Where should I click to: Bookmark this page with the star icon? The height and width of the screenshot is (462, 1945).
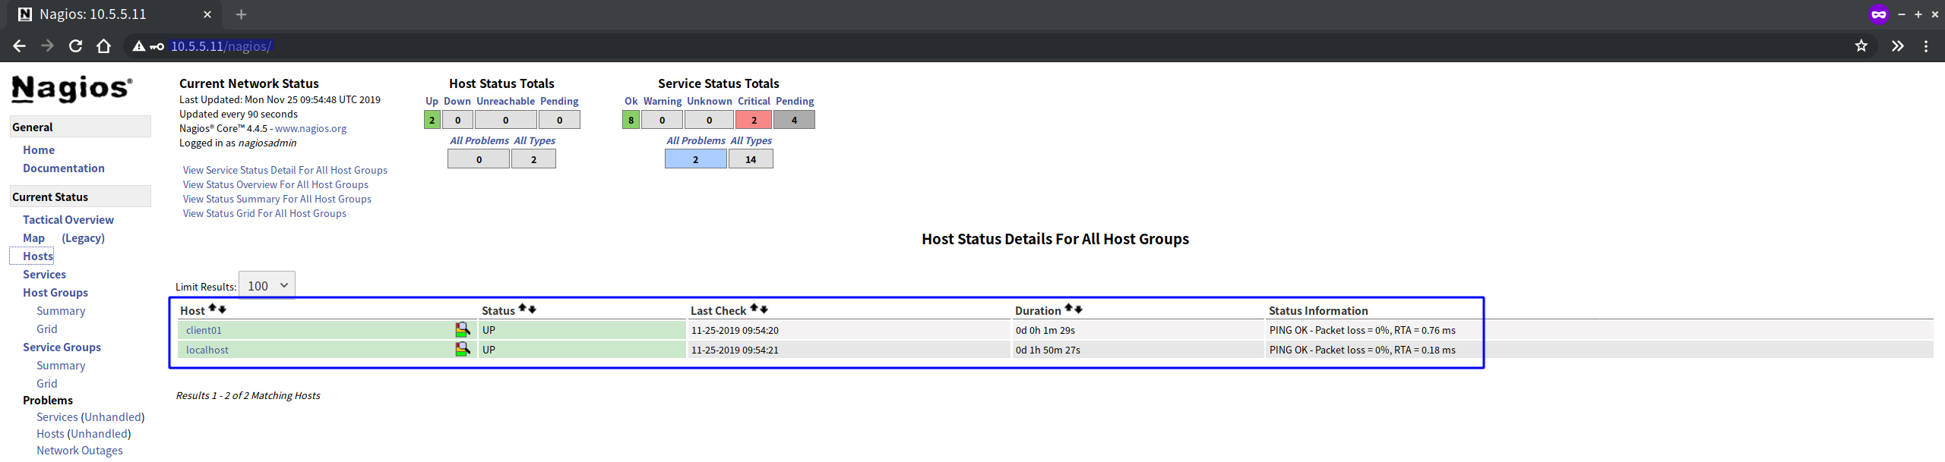coord(1861,46)
